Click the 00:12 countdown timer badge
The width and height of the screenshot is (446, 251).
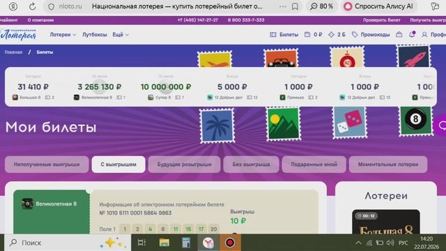367,216
